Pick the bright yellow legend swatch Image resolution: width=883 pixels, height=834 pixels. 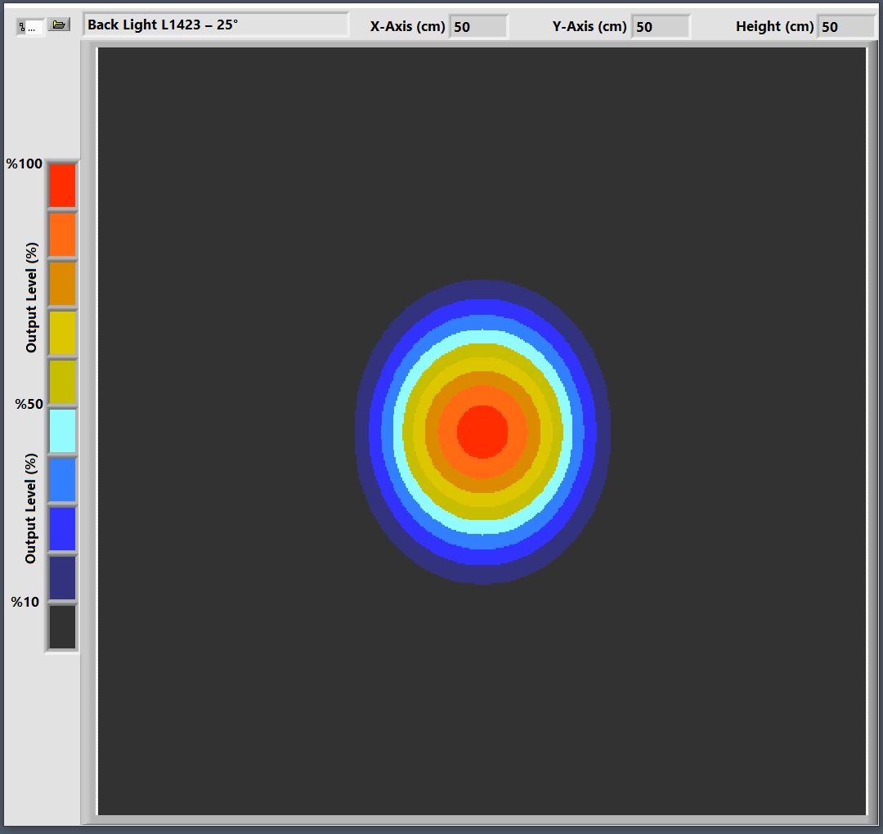[x=62, y=333]
